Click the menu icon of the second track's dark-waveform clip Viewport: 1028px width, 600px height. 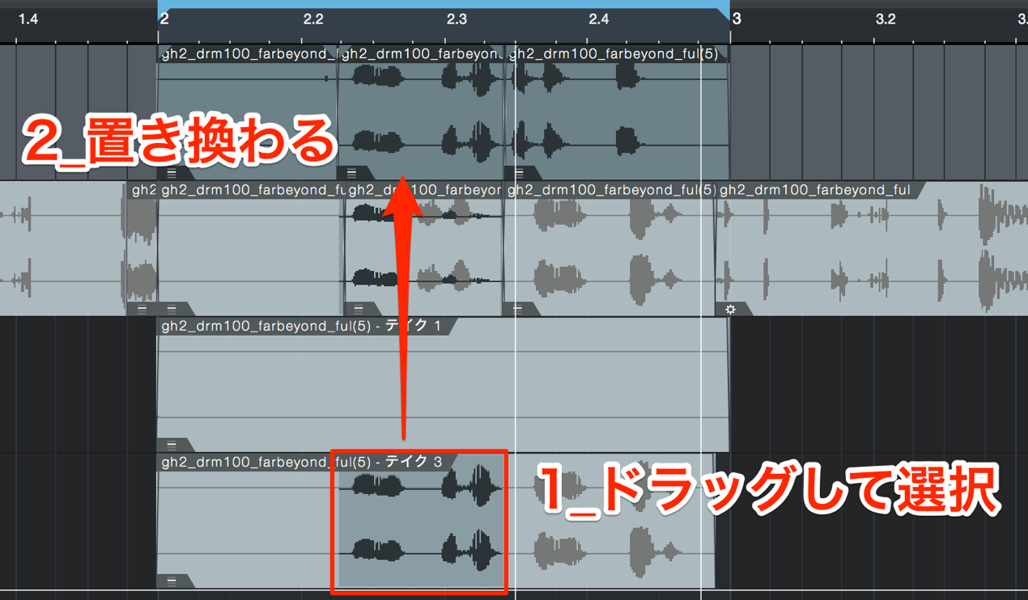pyautogui.click(x=359, y=309)
